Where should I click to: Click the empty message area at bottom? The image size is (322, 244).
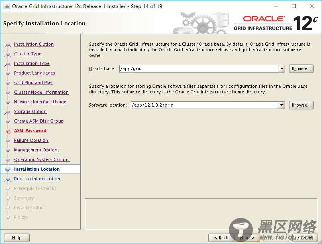coord(201,214)
